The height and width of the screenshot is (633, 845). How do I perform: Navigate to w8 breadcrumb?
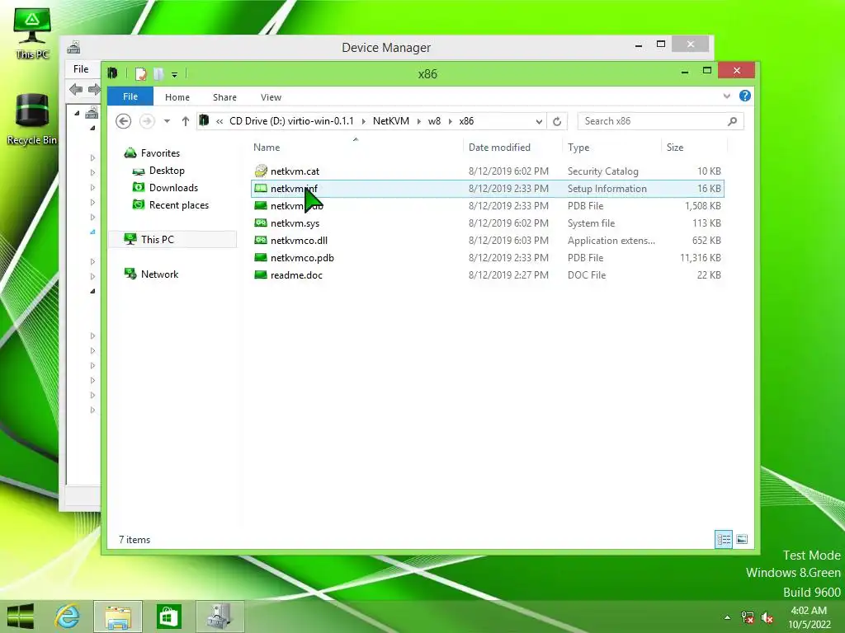[434, 121]
